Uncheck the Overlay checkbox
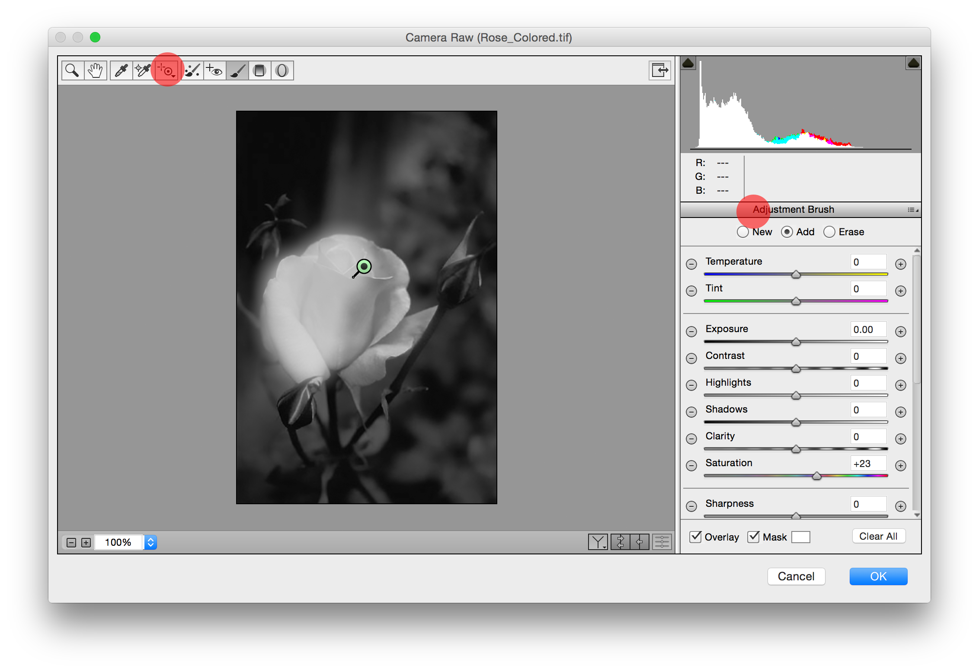Image resolution: width=979 pixels, height=672 pixels. pos(695,537)
